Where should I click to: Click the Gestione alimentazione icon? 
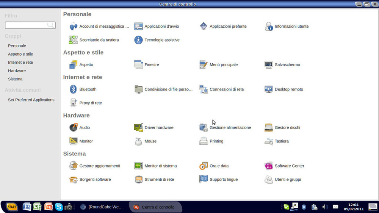tap(203, 127)
